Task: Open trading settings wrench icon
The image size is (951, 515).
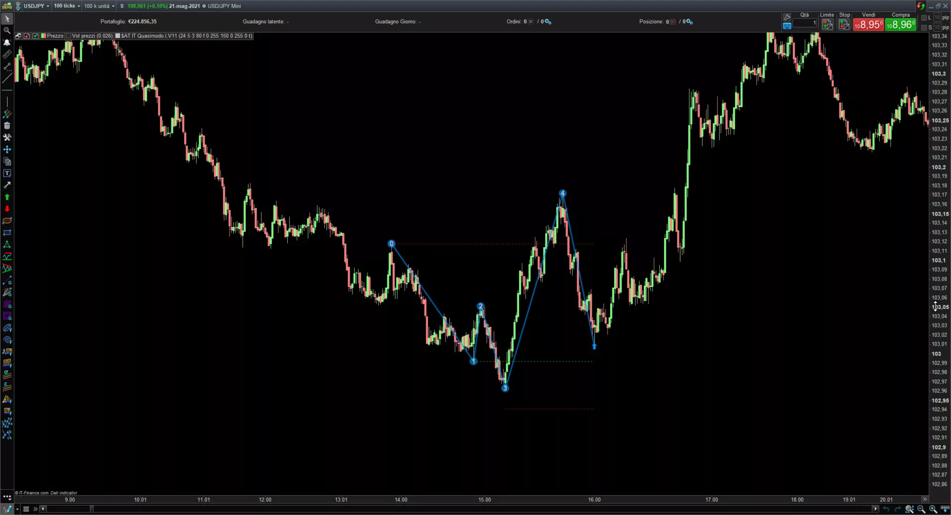Action: pyautogui.click(x=787, y=17)
